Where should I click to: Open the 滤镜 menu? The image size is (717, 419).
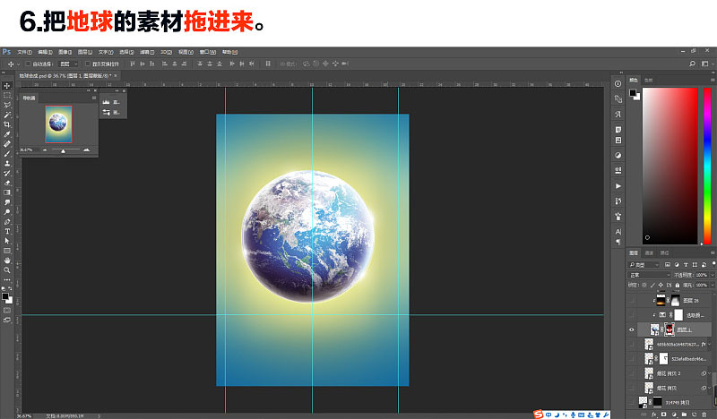[147, 52]
